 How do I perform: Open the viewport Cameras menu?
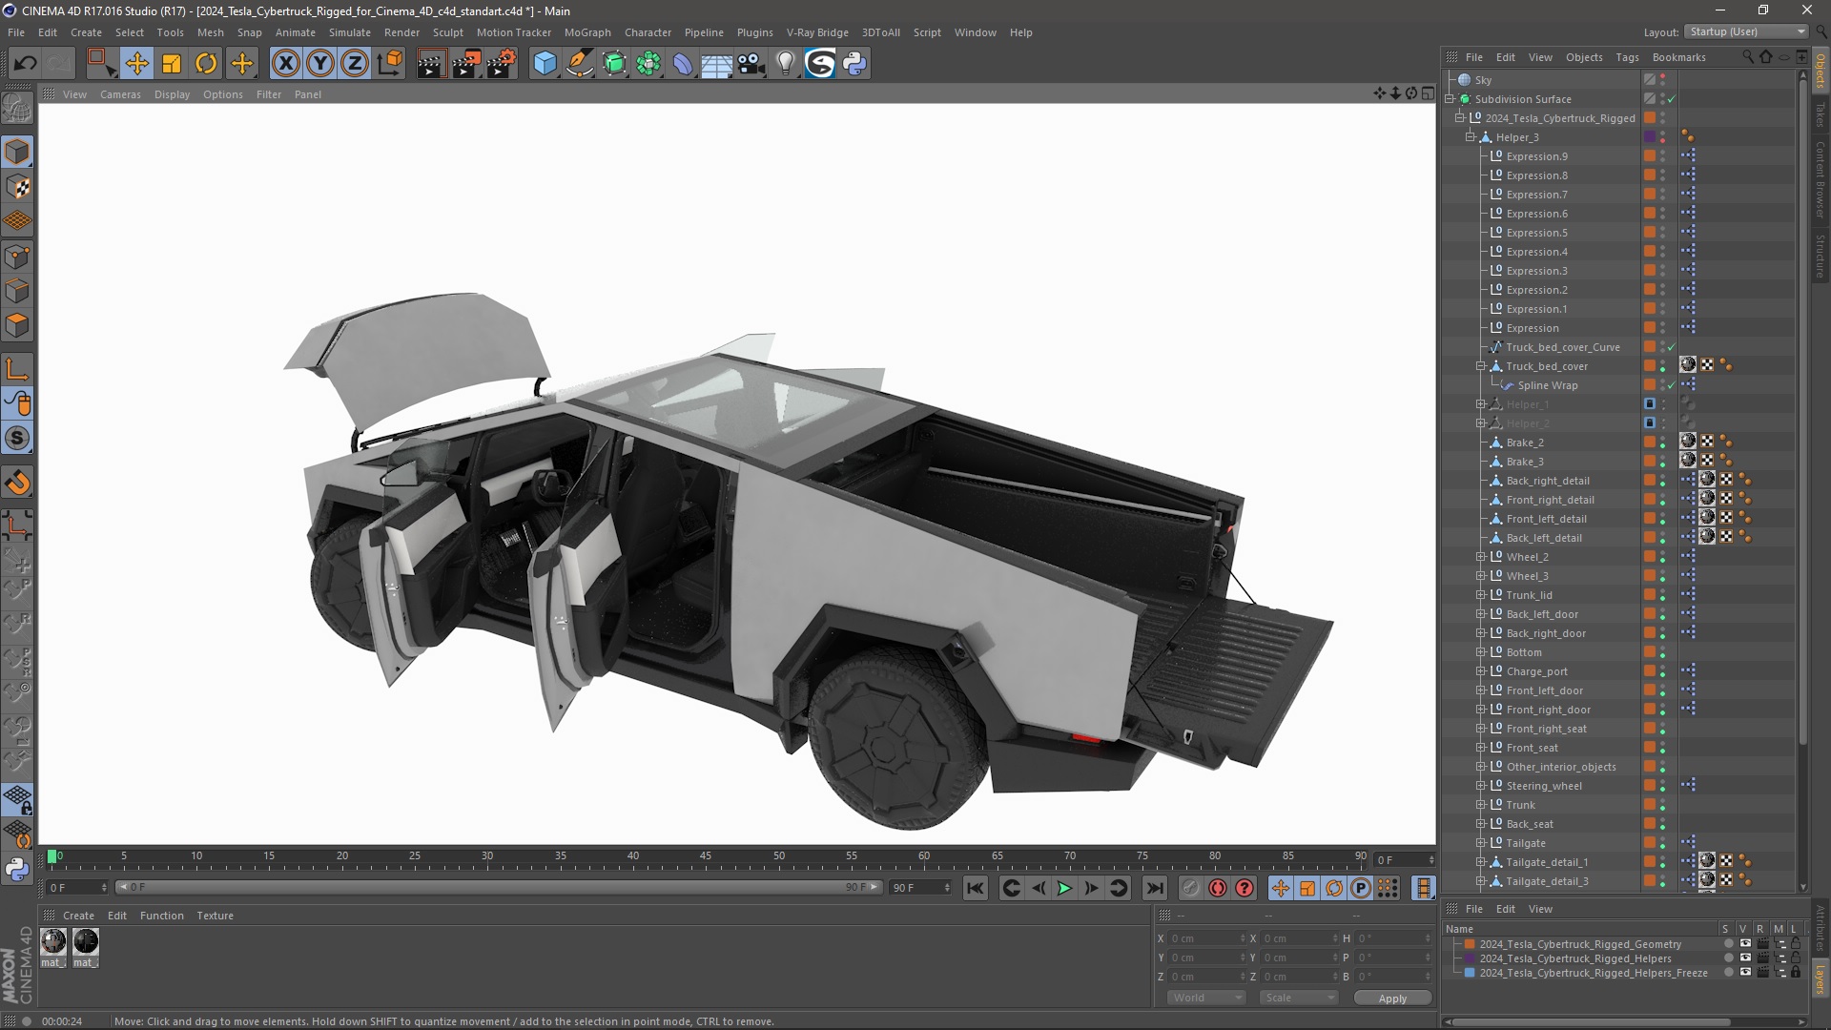120,94
